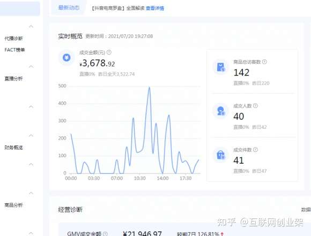Open 代播诊断 in the sidebar
Viewport: 311px width, 236px height.
pyautogui.click(x=14, y=38)
